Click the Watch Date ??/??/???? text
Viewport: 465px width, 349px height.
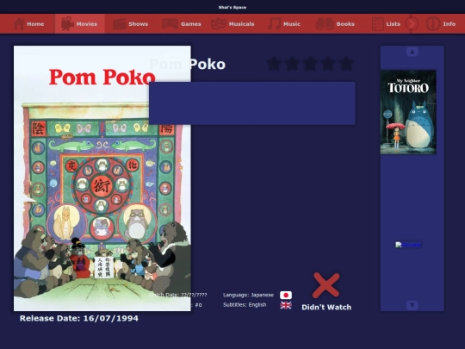[178, 295]
